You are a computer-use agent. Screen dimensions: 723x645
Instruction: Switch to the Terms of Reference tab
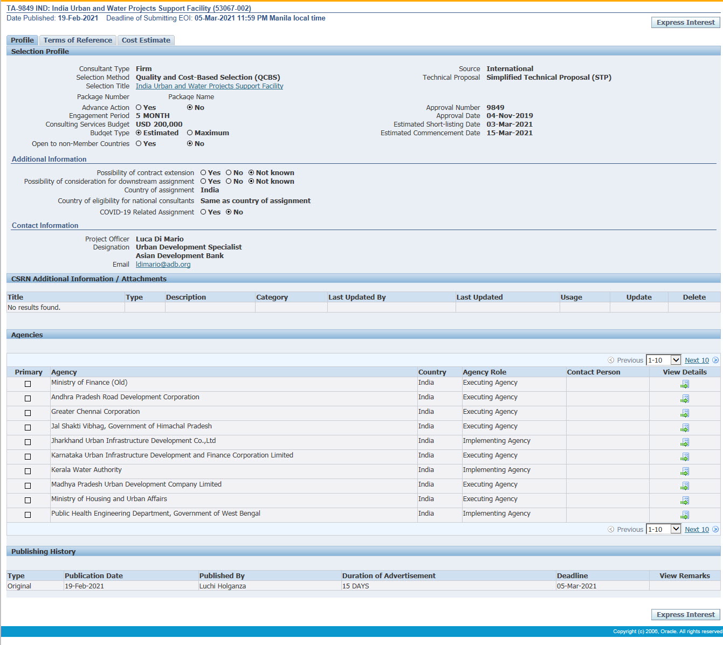(78, 40)
